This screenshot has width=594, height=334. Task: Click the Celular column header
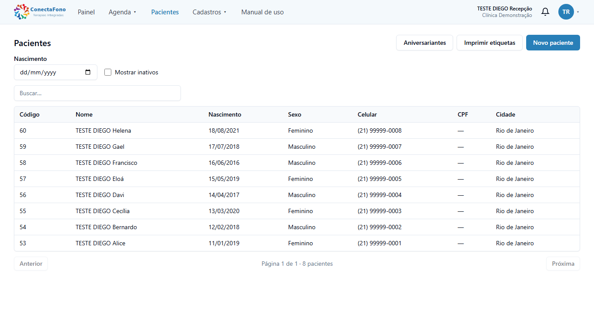point(367,114)
